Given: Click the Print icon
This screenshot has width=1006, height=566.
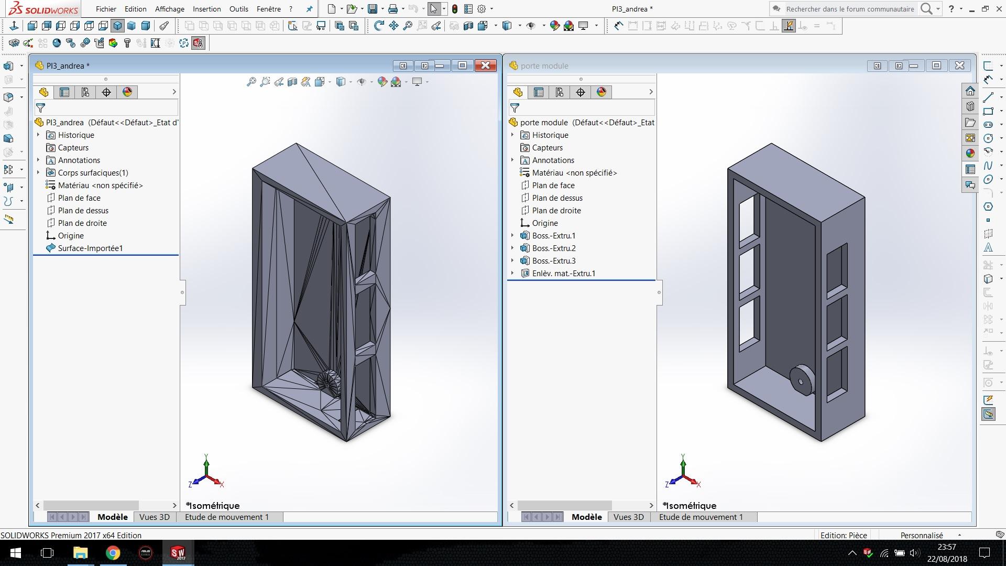Looking at the screenshot, I should [393, 9].
